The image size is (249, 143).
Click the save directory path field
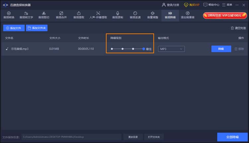(x=71, y=137)
